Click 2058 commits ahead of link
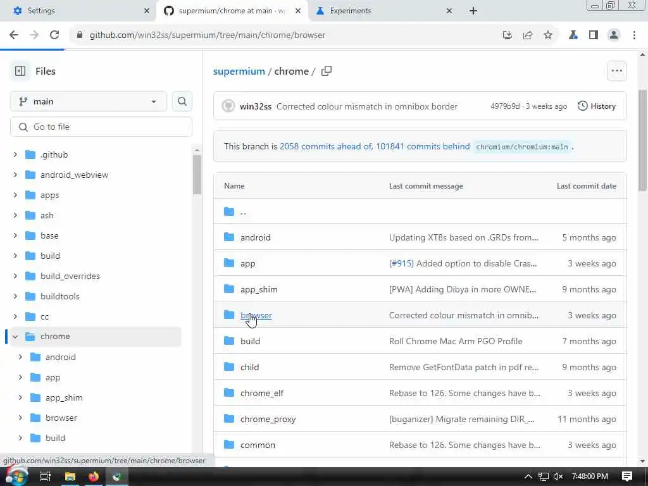648x486 pixels. click(x=326, y=146)
